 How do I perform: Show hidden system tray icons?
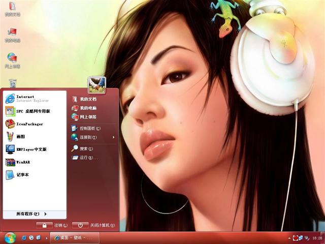pyautogui.click(x=289, y=238)
